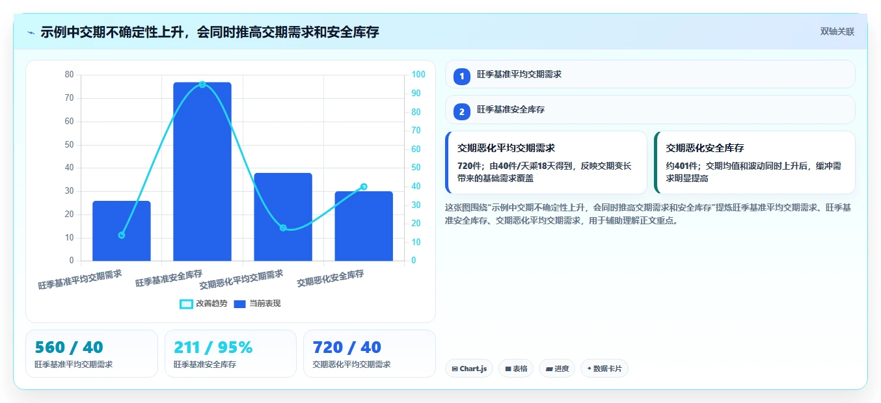Click the left axis value 80
The height and width of the screenshot is (403, 881).
(x=70, y=75)
